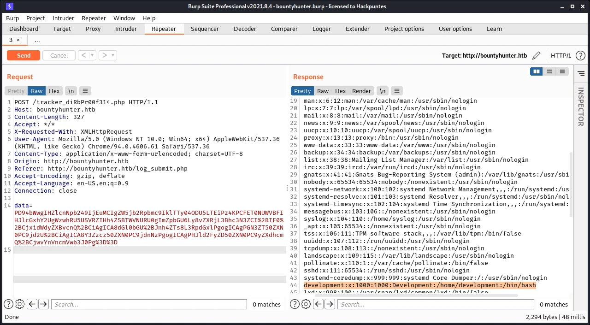Open Project options tab
This screenshot has height=325, width=590.
(x=404, y=29)
